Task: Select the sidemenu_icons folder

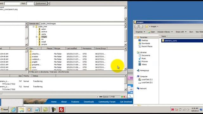Action: pos(182,41)
